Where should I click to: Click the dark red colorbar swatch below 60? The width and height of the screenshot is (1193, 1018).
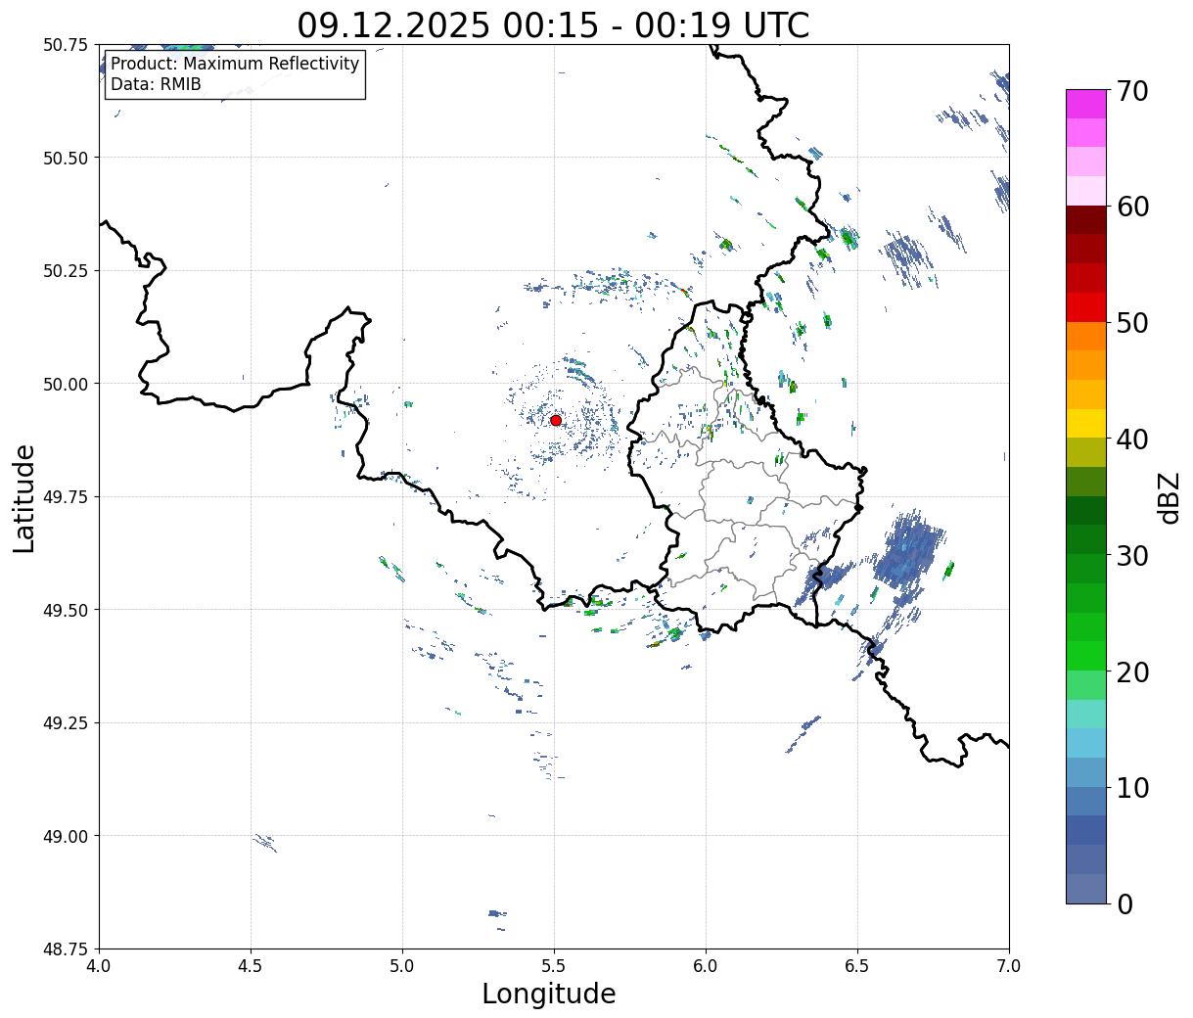coord(1086,219)
